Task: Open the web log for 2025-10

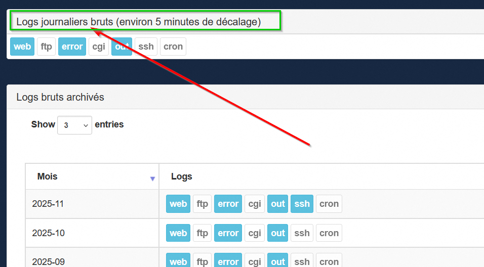Action: [x=178, y=233]
